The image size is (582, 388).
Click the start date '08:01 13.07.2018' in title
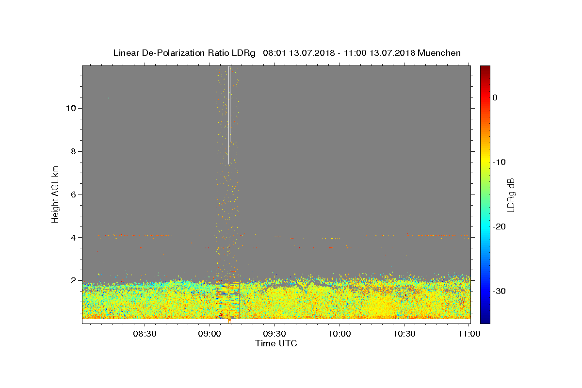(x=298, y=53)
